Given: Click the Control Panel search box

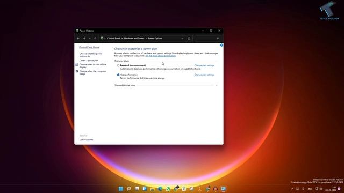Looking at the screenshot, I should coord(207,39).
